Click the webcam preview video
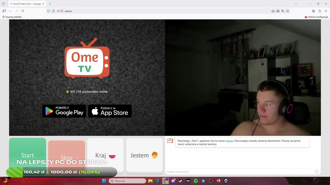 (x=243, y=78)
